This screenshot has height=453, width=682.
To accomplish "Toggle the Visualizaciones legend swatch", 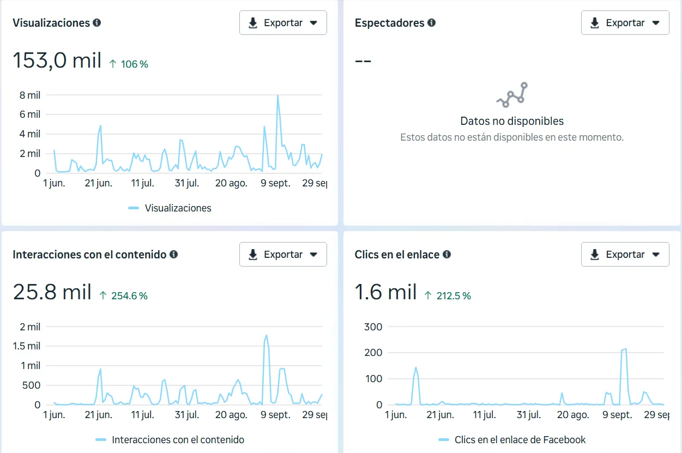I will (134, 208).
